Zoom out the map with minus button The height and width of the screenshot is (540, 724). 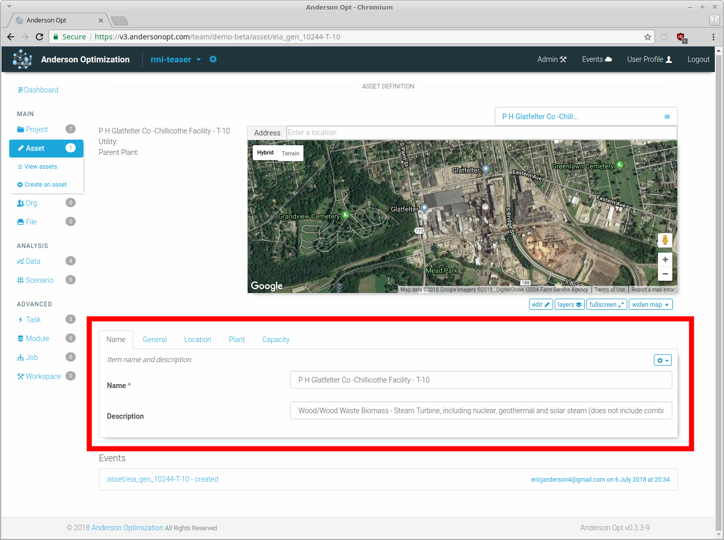point(665,274)
